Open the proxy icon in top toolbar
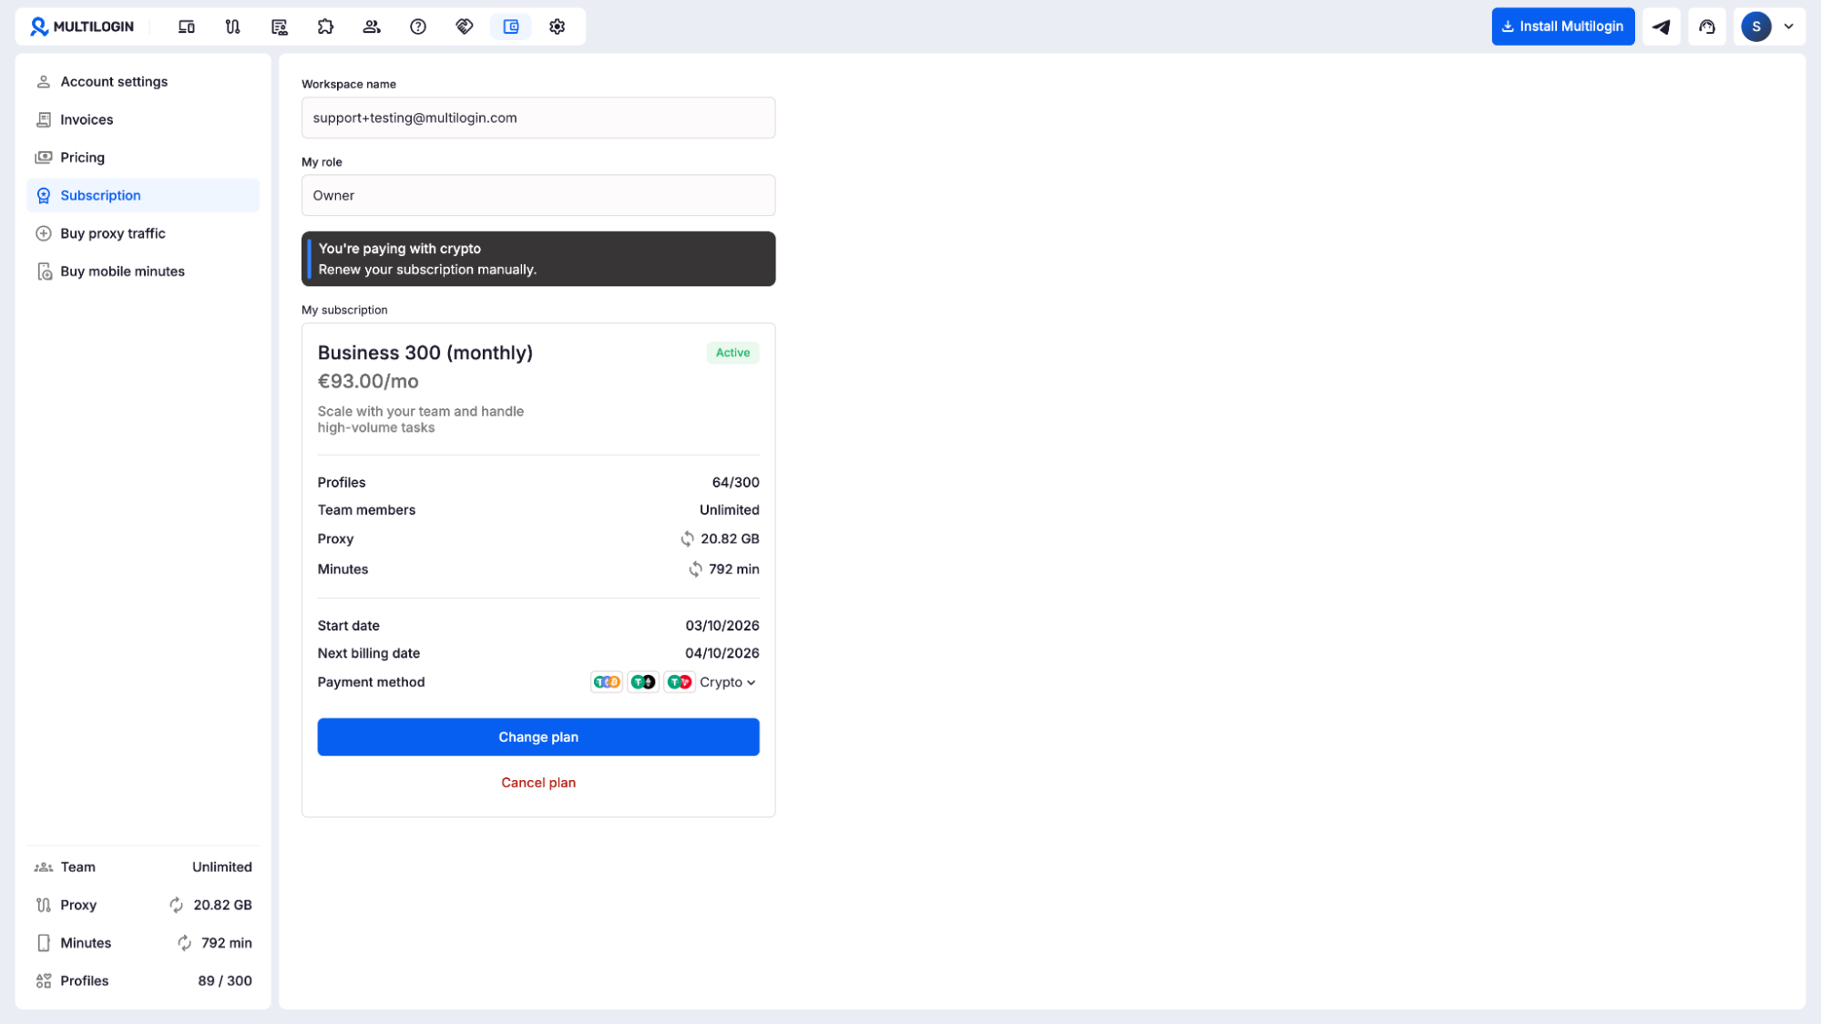 click(x=233, y=26)
